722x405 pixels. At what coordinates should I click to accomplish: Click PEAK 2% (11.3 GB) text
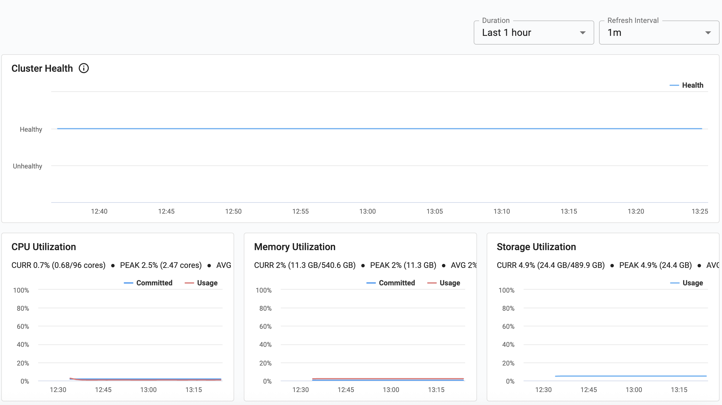(403, 265)
